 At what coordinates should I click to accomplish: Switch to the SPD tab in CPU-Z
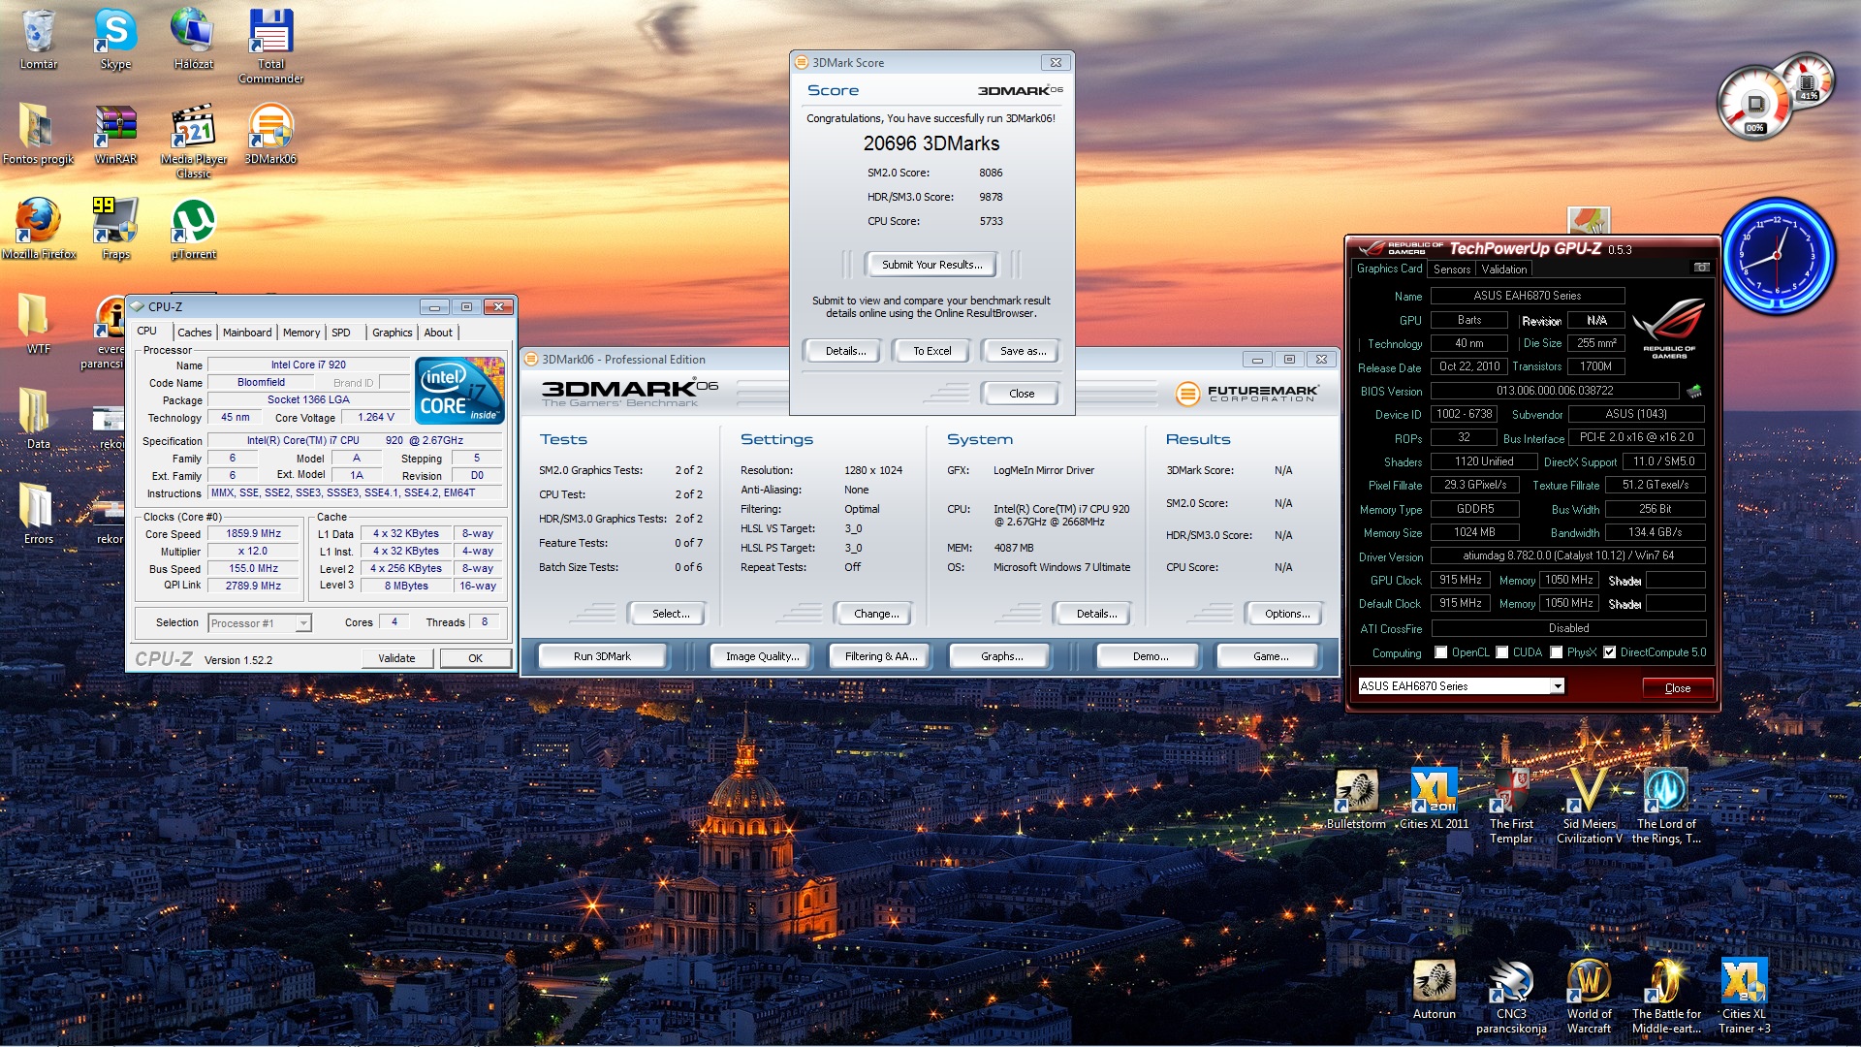341,333
